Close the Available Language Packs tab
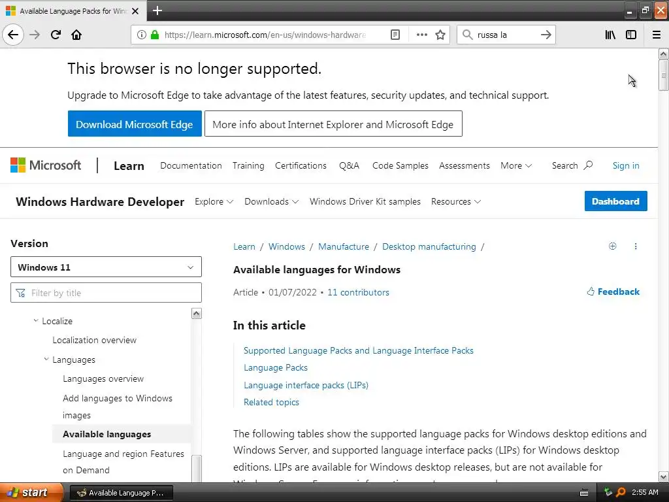 point(135,11)
